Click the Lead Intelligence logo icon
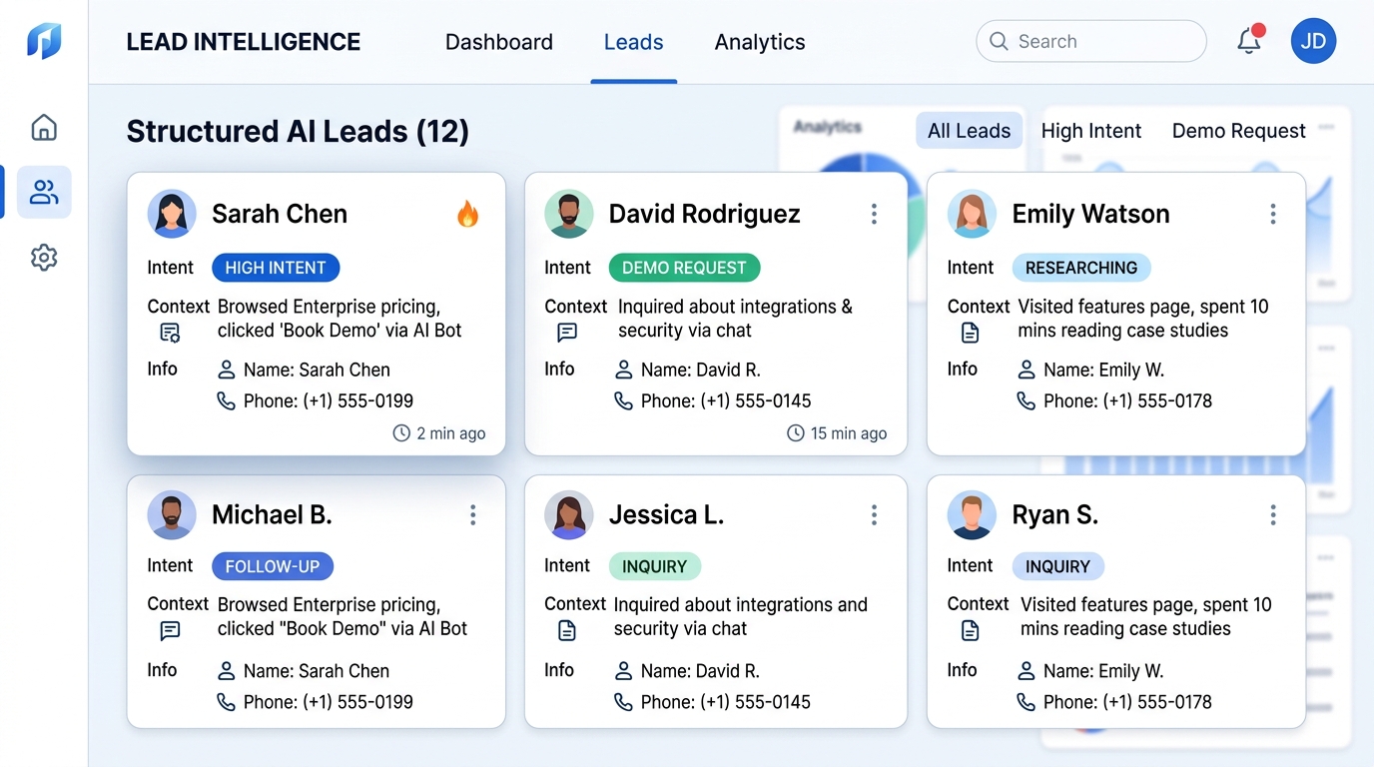Viewport: 1374px width, 767px height. click(x=44, y=41)
